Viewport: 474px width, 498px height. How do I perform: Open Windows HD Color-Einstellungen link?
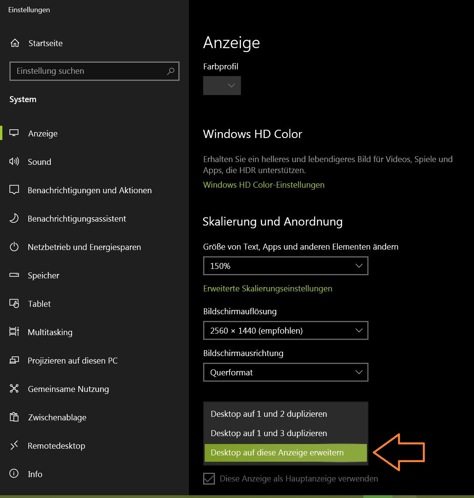pos(264,185)
